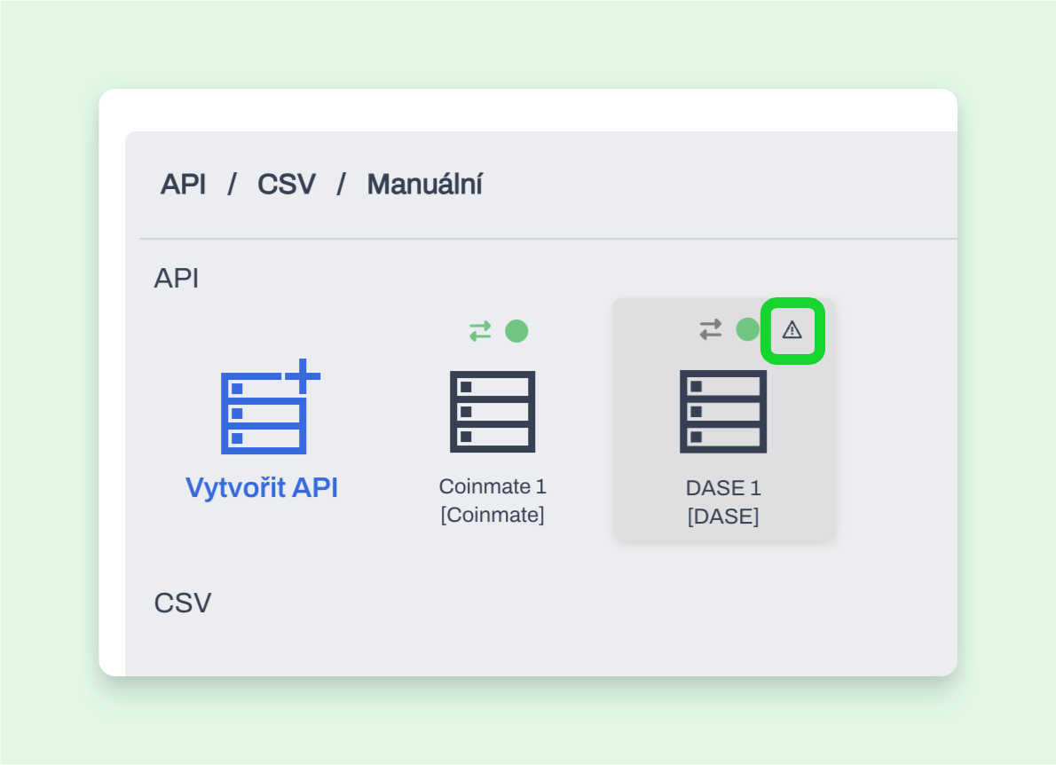
Task: Click the green status dot of DASE 1
Action: pyautogui.click(x=747, y=329)
